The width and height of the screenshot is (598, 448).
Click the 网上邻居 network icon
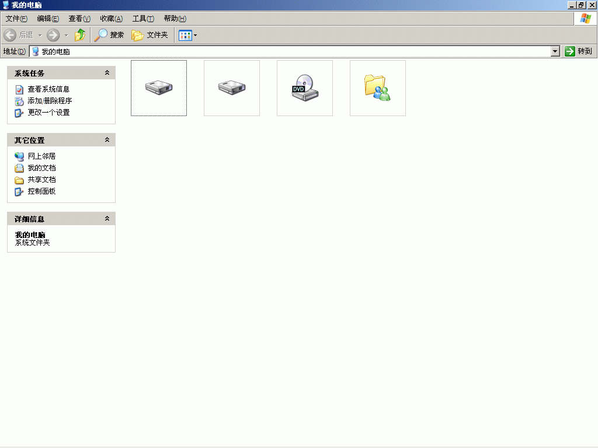tap(19, 156)
